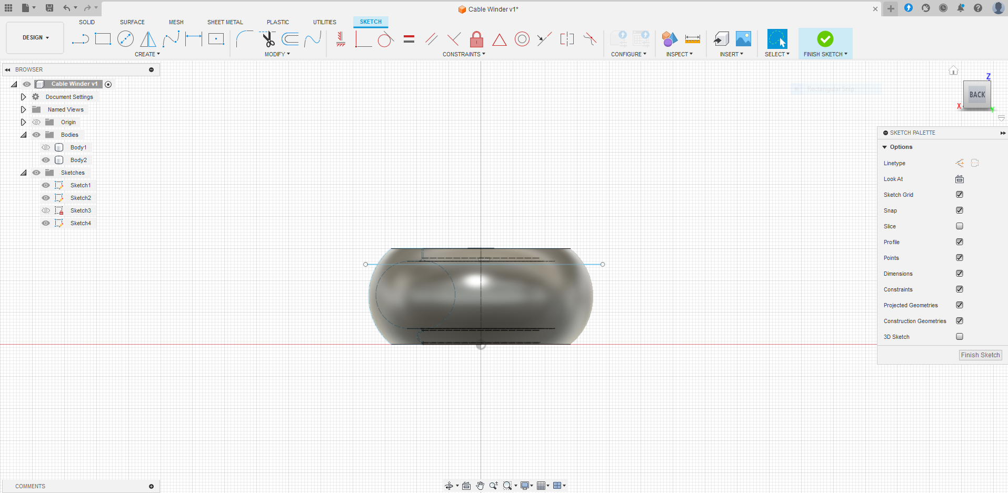The height and width of the screenshot is (493, 1008).
Task: Collapse the Bodies folder
Action: 23,135
